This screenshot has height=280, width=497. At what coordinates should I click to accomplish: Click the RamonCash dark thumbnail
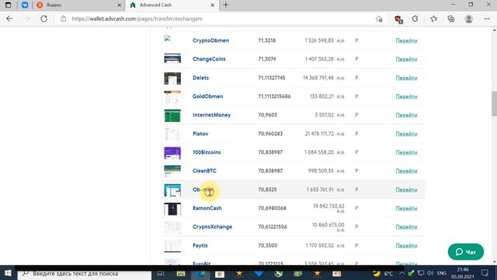172,209
